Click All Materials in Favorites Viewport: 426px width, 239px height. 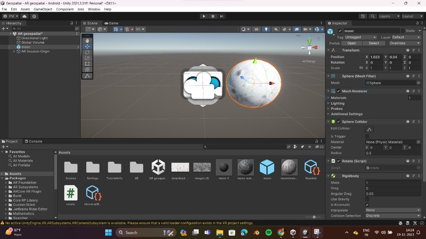23,160
